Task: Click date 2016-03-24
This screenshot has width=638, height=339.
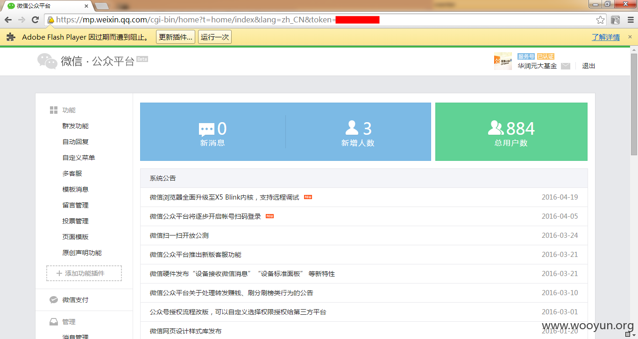Action: pos(560,235)
